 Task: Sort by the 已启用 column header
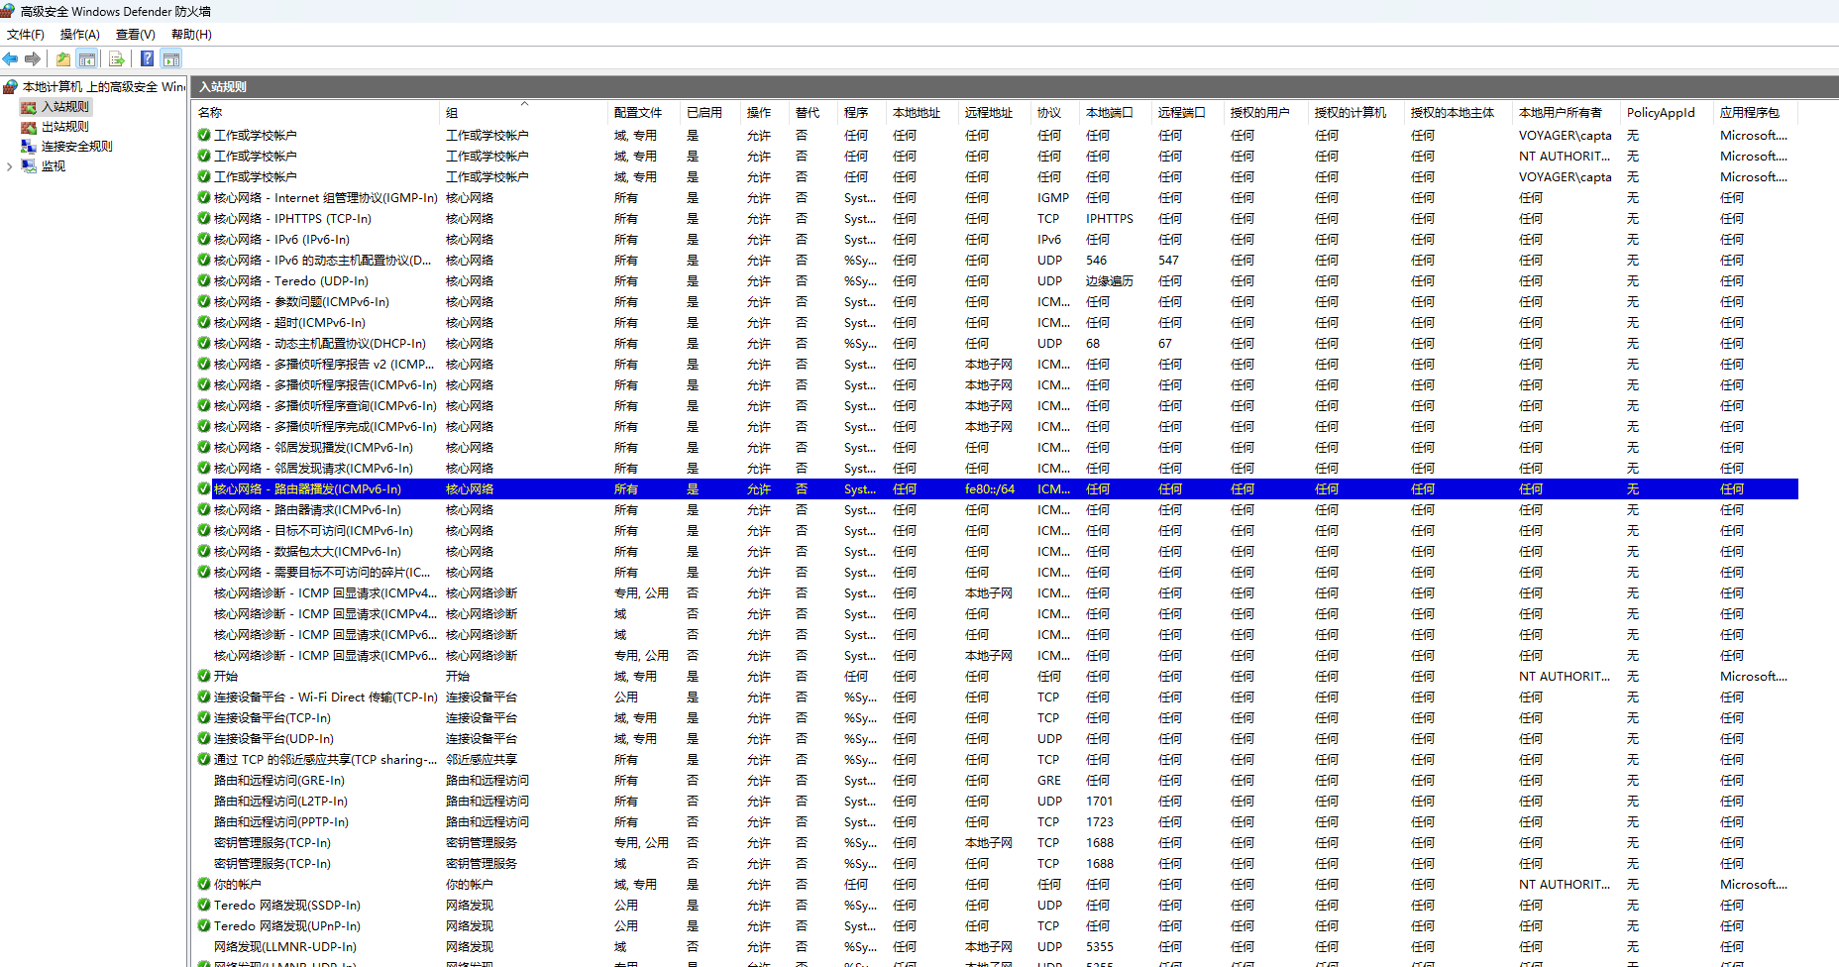pos(703,113)
